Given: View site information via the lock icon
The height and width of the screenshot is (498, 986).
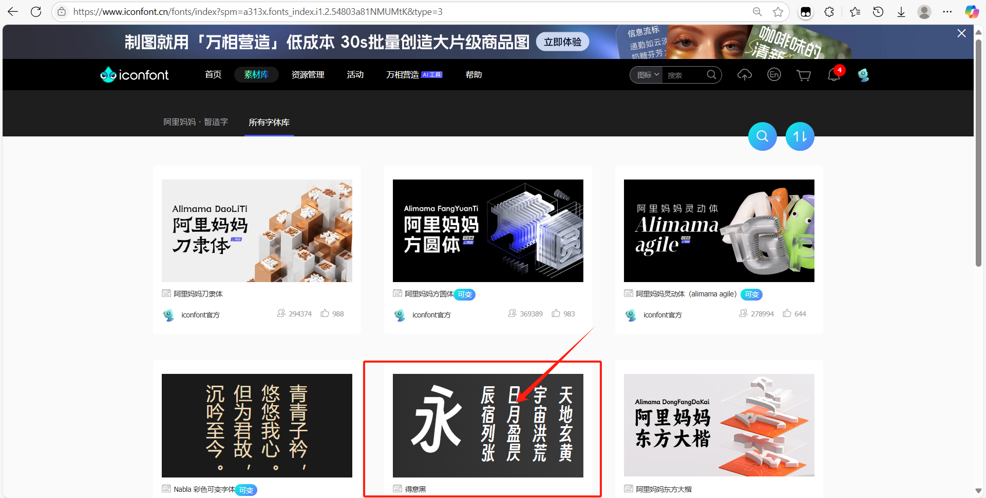Looking at the screenshot, I should (x=62, y=11).
